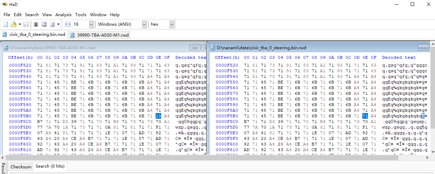Open the Search menu
This screenshot has width=435, height=174.
point(32,14)
